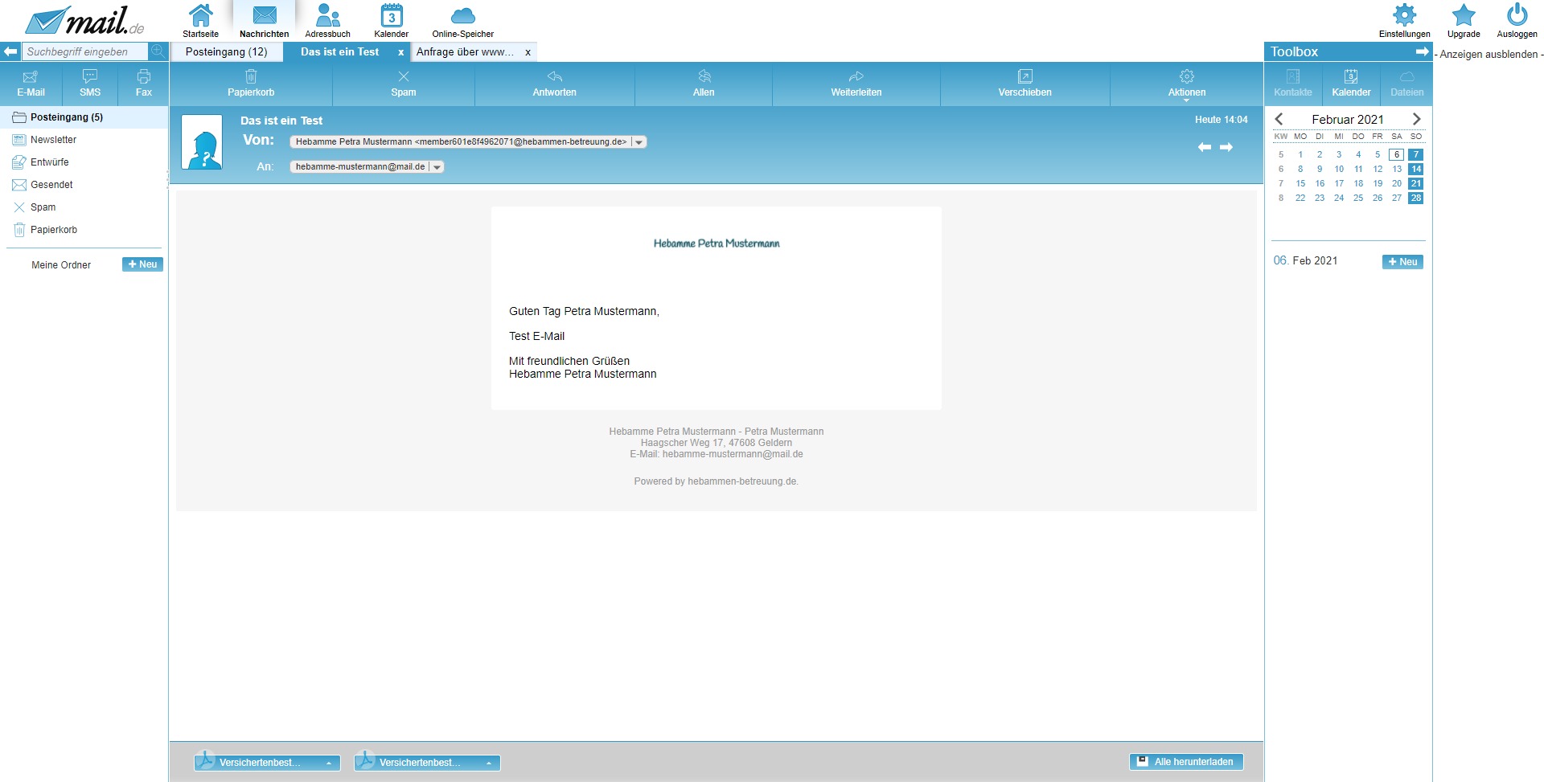Reply using the Antworten button
This screenshot has width=1544, height=782.
click(554, 83)
